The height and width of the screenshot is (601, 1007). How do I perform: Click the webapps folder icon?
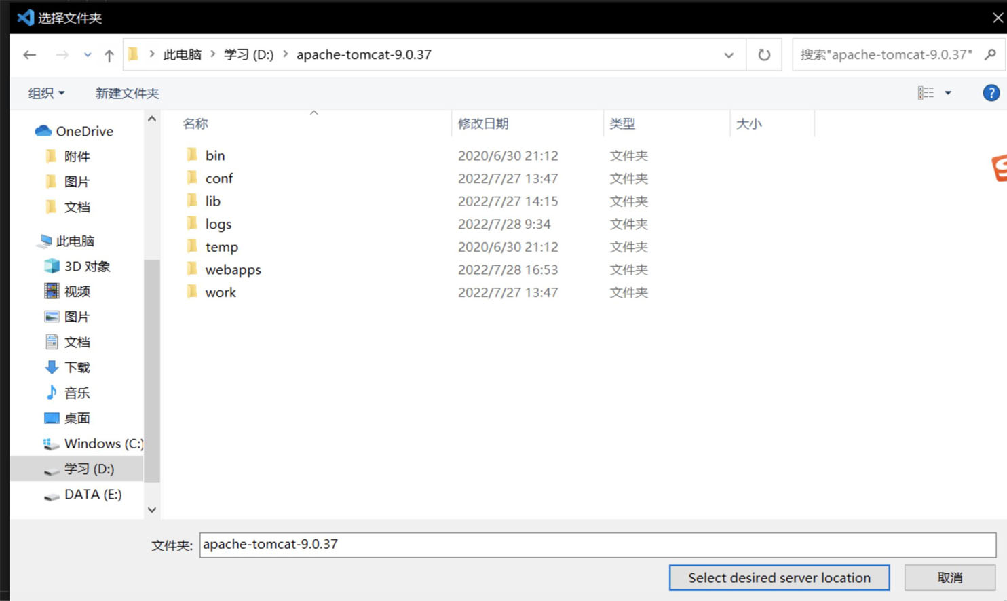(192, 269)
